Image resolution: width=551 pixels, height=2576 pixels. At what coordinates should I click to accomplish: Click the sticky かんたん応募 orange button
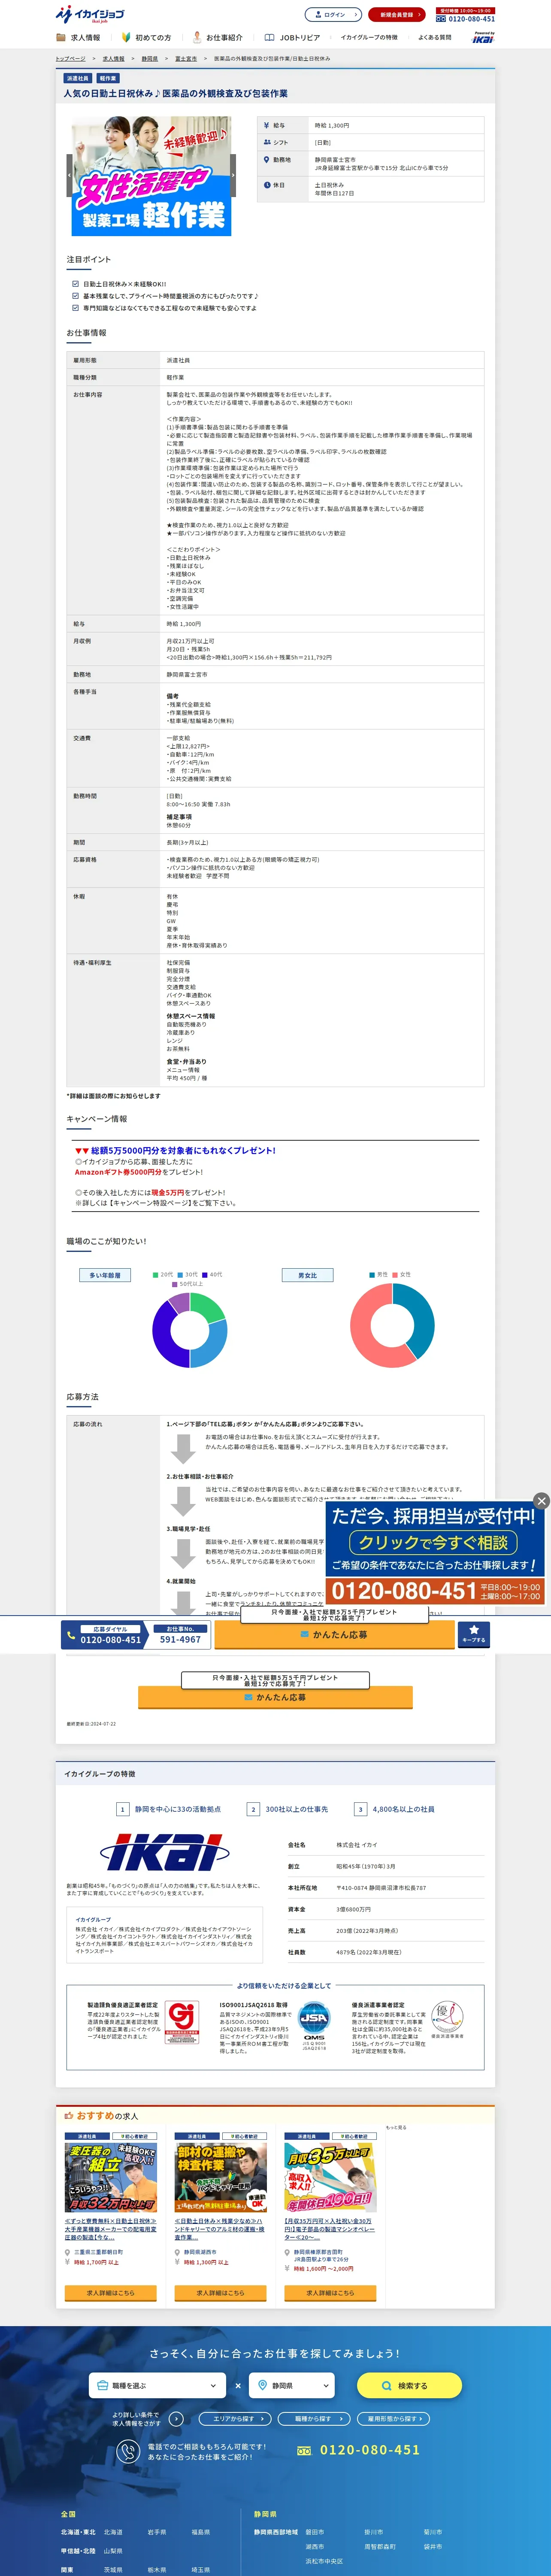(x=333, y=1635)
